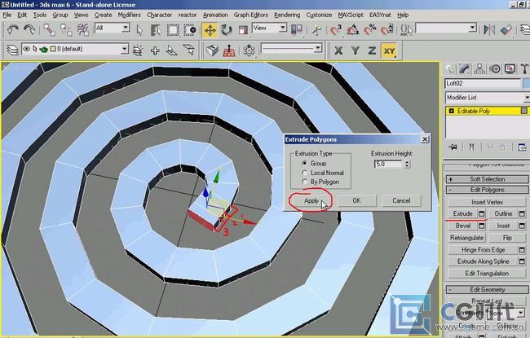The image size is (530, 338).
Task: Restrict transform to Y axis
Action: (356, 50)
